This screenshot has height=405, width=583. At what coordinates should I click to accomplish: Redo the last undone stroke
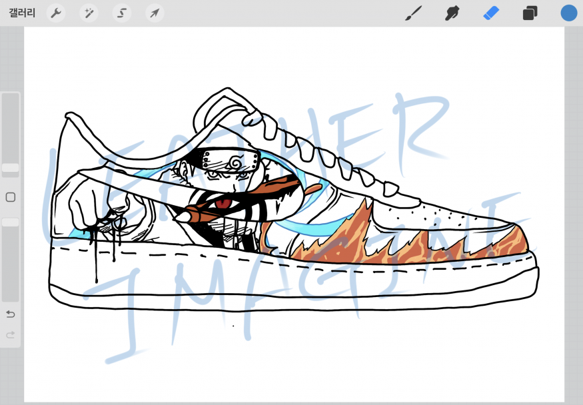11,335
